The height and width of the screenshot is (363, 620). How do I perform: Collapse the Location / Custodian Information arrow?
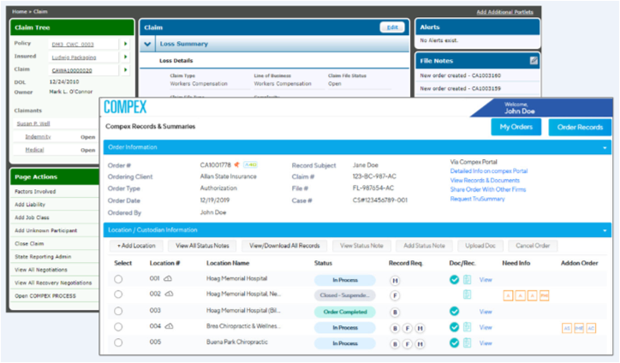click(x=605, y=230)
